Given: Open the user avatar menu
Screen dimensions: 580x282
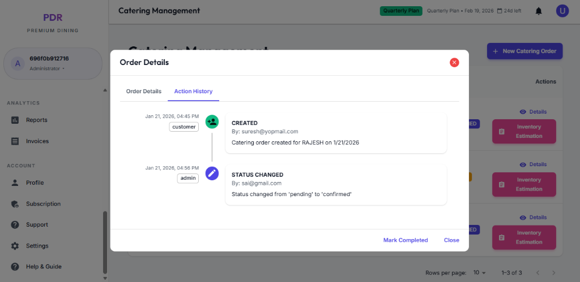Looking at the screenshot, I should pyautogui.click(x=562, y=11).
